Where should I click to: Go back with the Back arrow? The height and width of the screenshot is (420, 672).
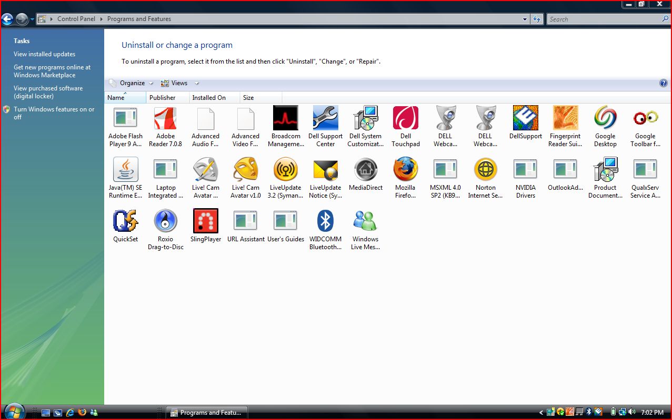[x=7, y=19]
